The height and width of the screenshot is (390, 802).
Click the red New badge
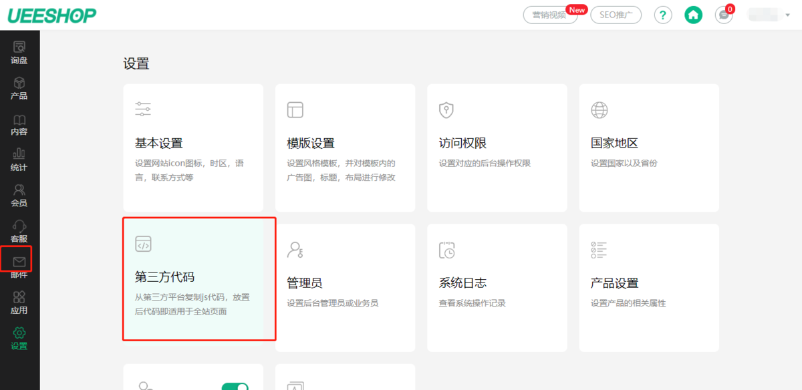pos(577,9)
